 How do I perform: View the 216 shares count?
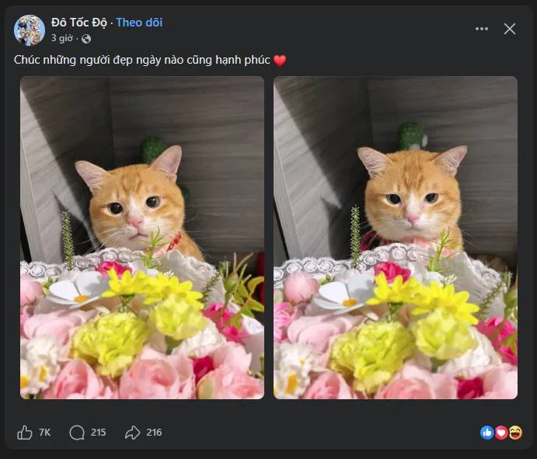click(x=154, y=433)
